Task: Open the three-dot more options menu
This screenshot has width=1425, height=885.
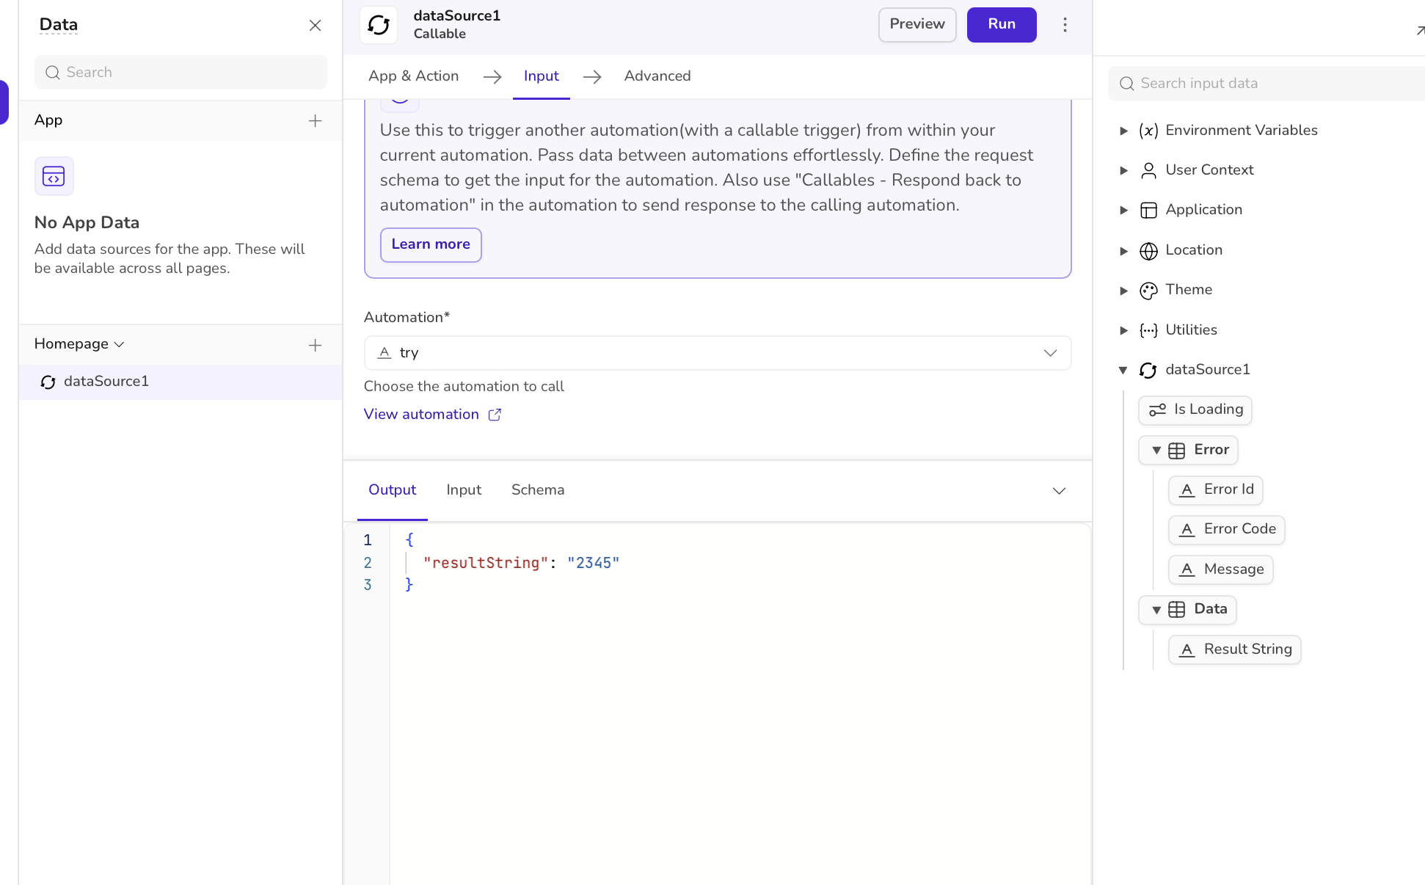Action: click(x=1065, y=25)
